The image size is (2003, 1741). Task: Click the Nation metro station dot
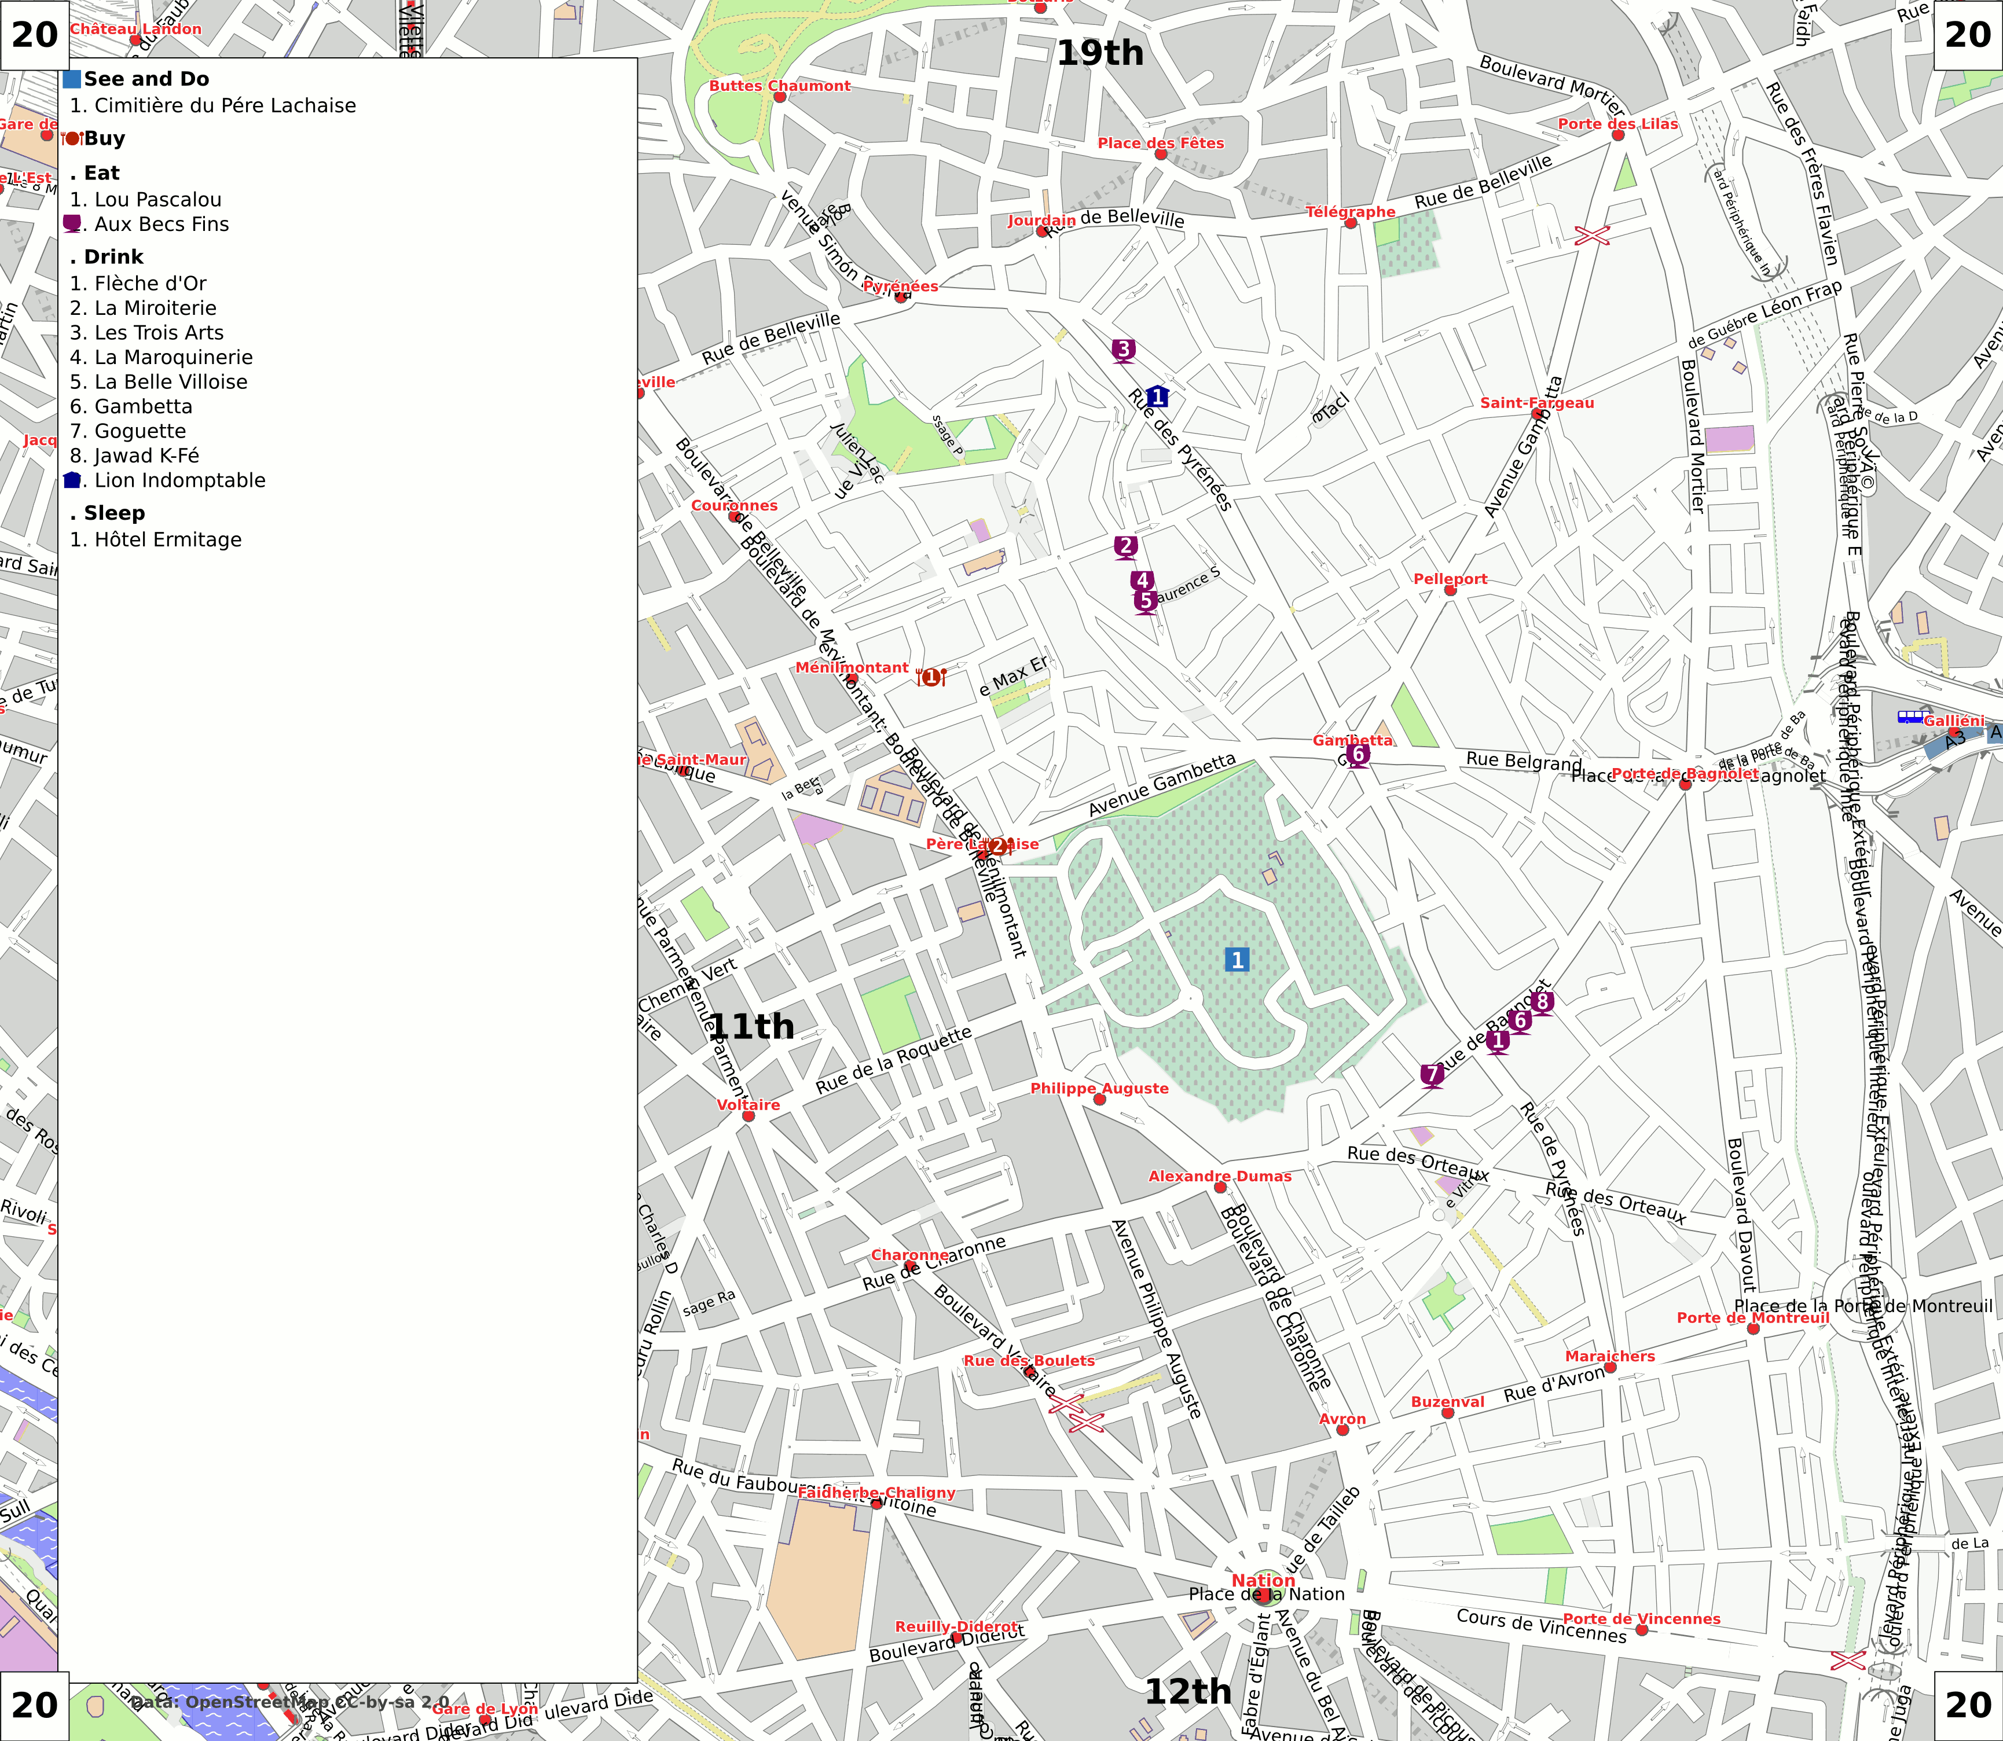[1263, 1595]
